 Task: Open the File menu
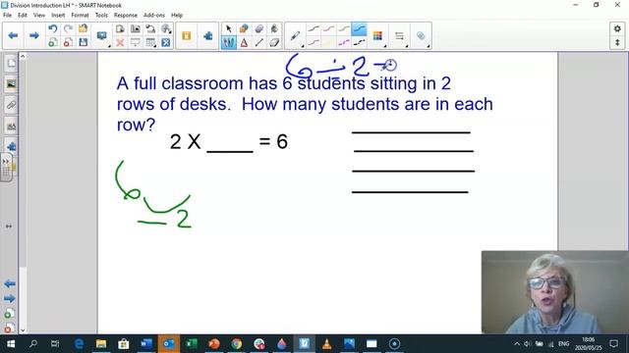point(7,16)
